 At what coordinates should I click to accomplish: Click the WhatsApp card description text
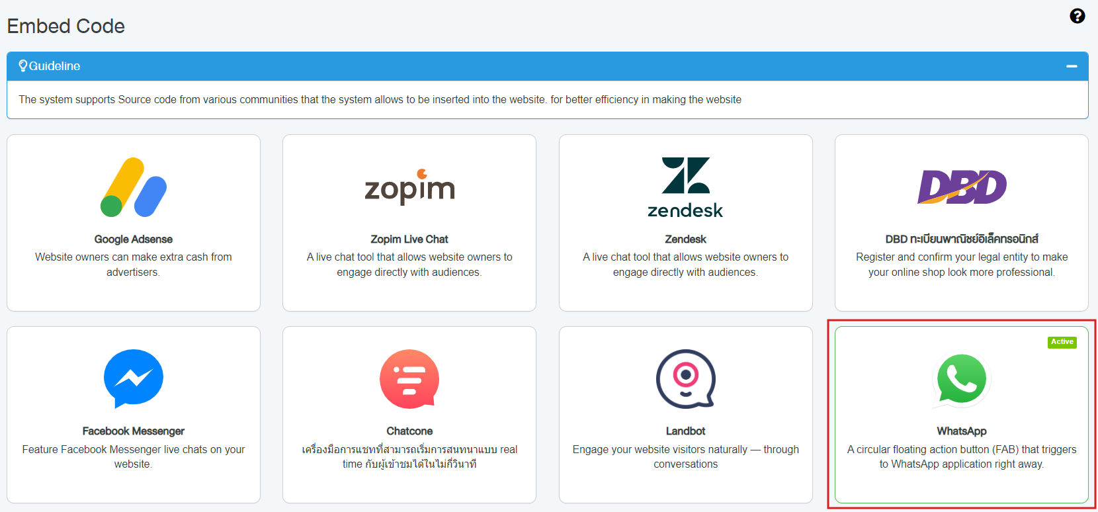pos(962,456)
